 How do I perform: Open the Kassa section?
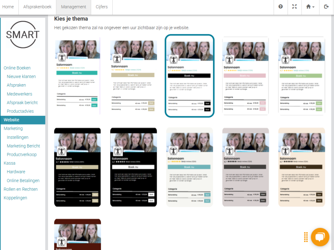tap(9, 163)
